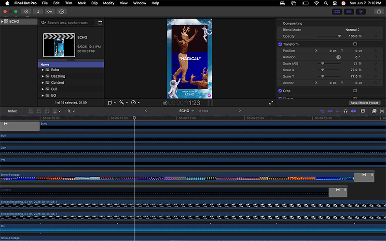Click insert clip edit icon
The width and height of the screenshot is (386, 241).
click(39, 111)
